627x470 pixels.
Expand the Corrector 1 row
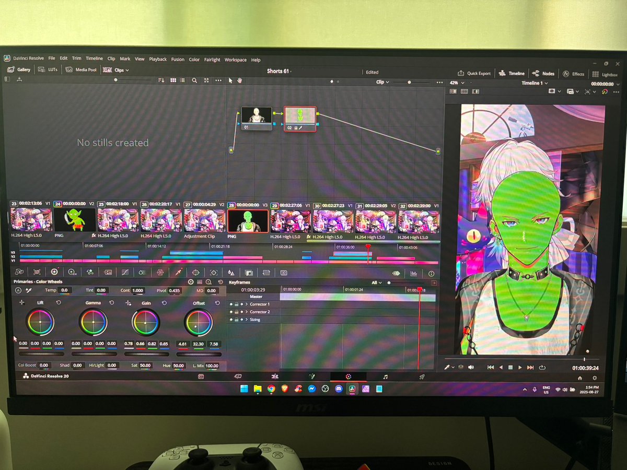click(246, 304)
